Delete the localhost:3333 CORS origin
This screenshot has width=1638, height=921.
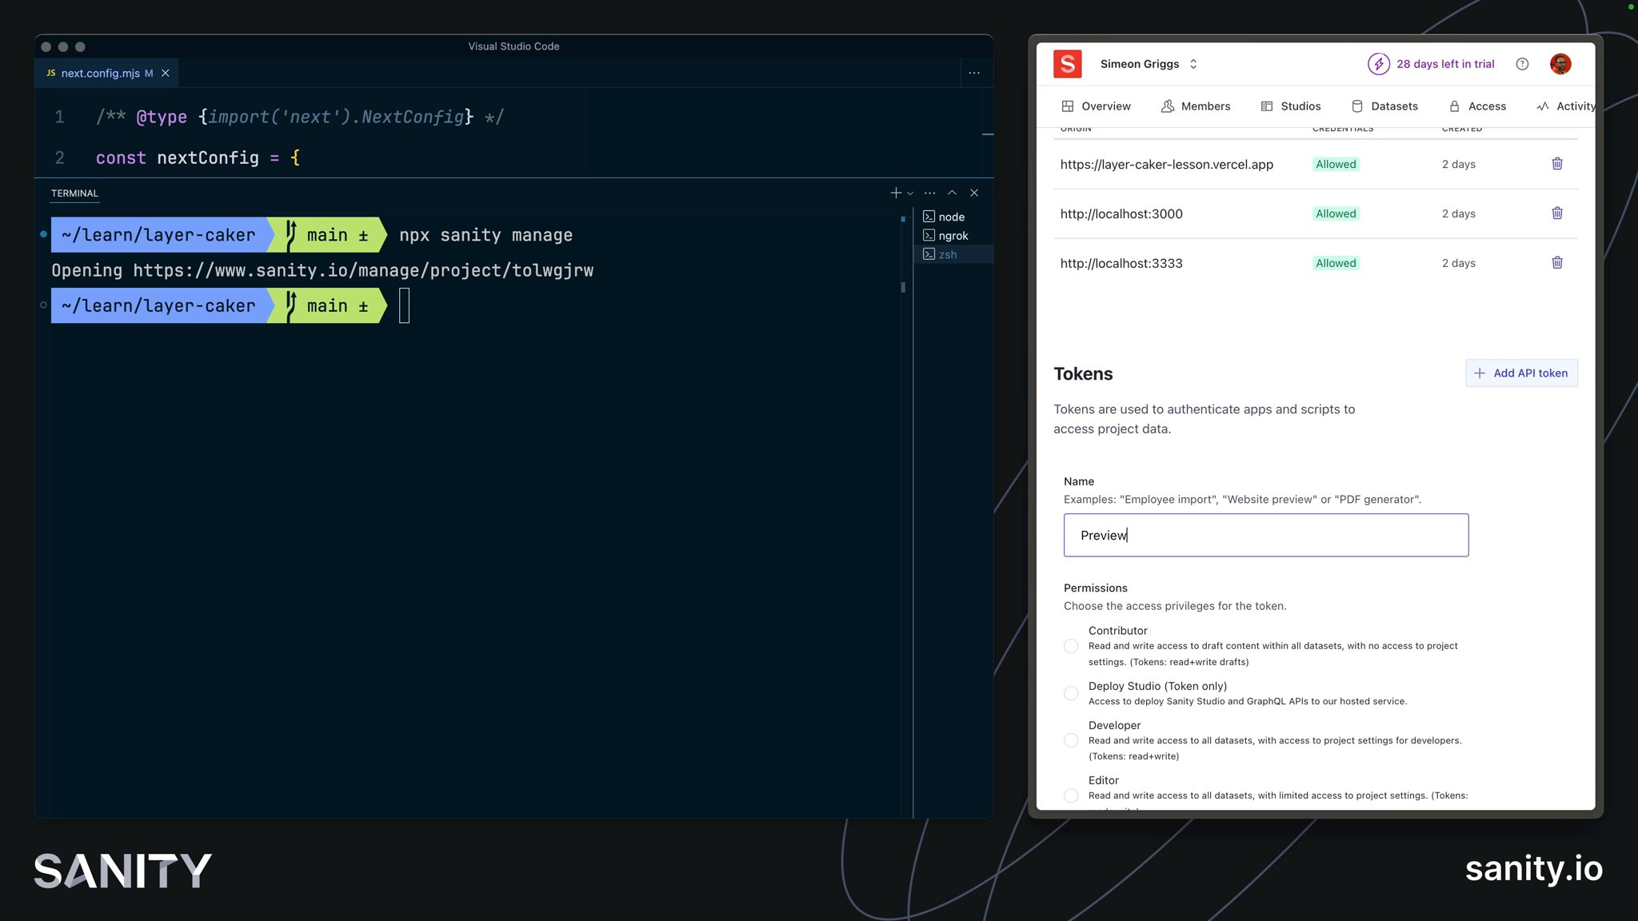click(1557, 263)
